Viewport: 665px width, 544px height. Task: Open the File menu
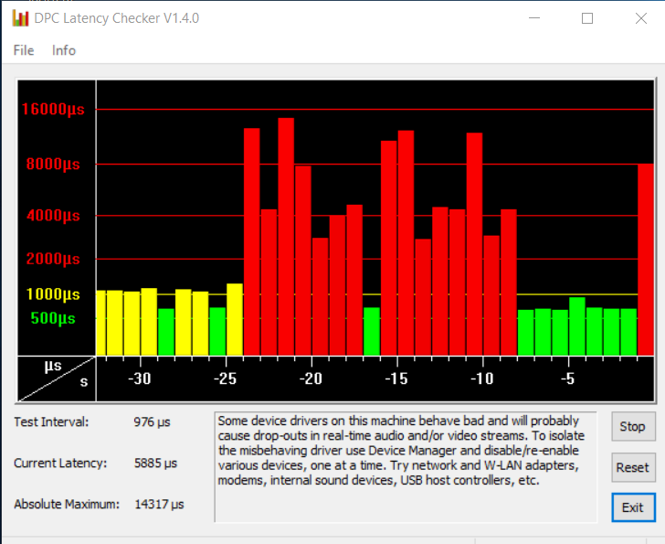click(x=24, y=50)
